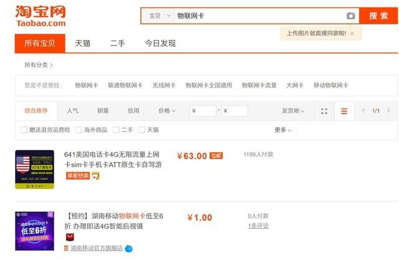
Task: Click the store list icon before 湖南移动官方旗舰店
Action: coord(66,248)
